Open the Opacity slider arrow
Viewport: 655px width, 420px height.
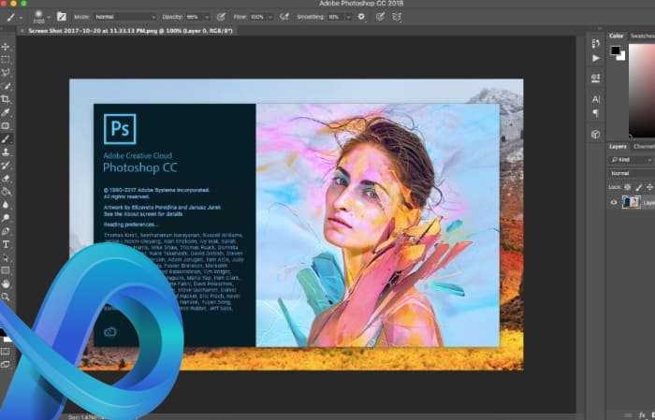[207, 17]
